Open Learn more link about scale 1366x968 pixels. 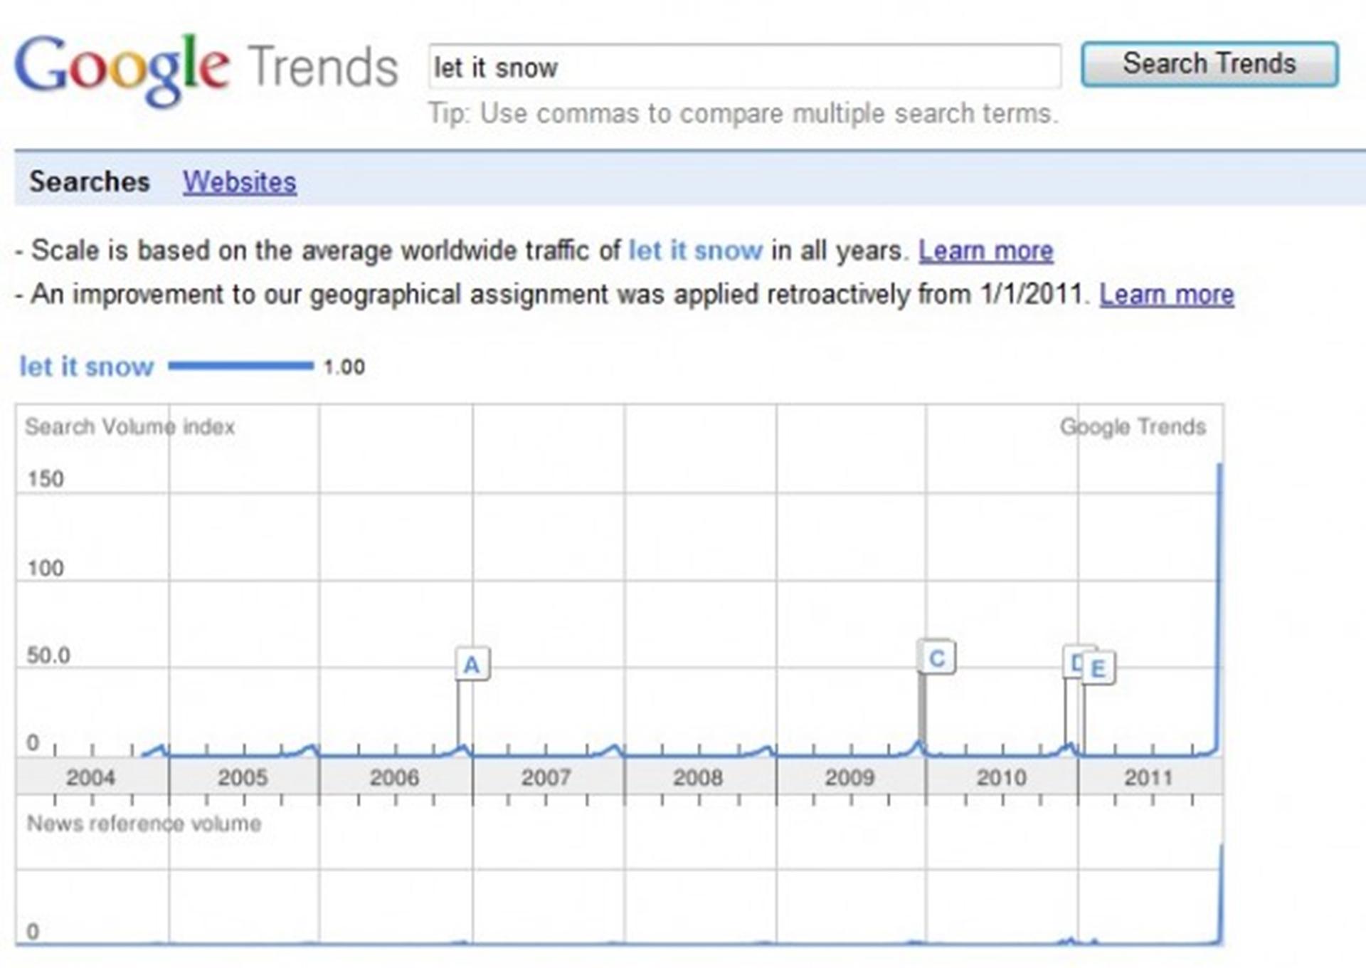click(x=985, y=251)
